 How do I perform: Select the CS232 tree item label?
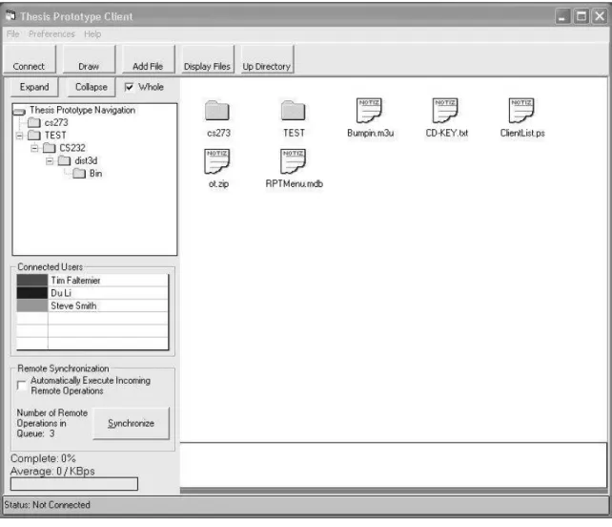pyautogui.click(x=72, y=148)
